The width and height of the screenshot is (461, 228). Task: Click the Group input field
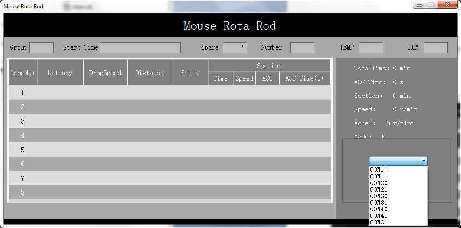tap(41, 47)
